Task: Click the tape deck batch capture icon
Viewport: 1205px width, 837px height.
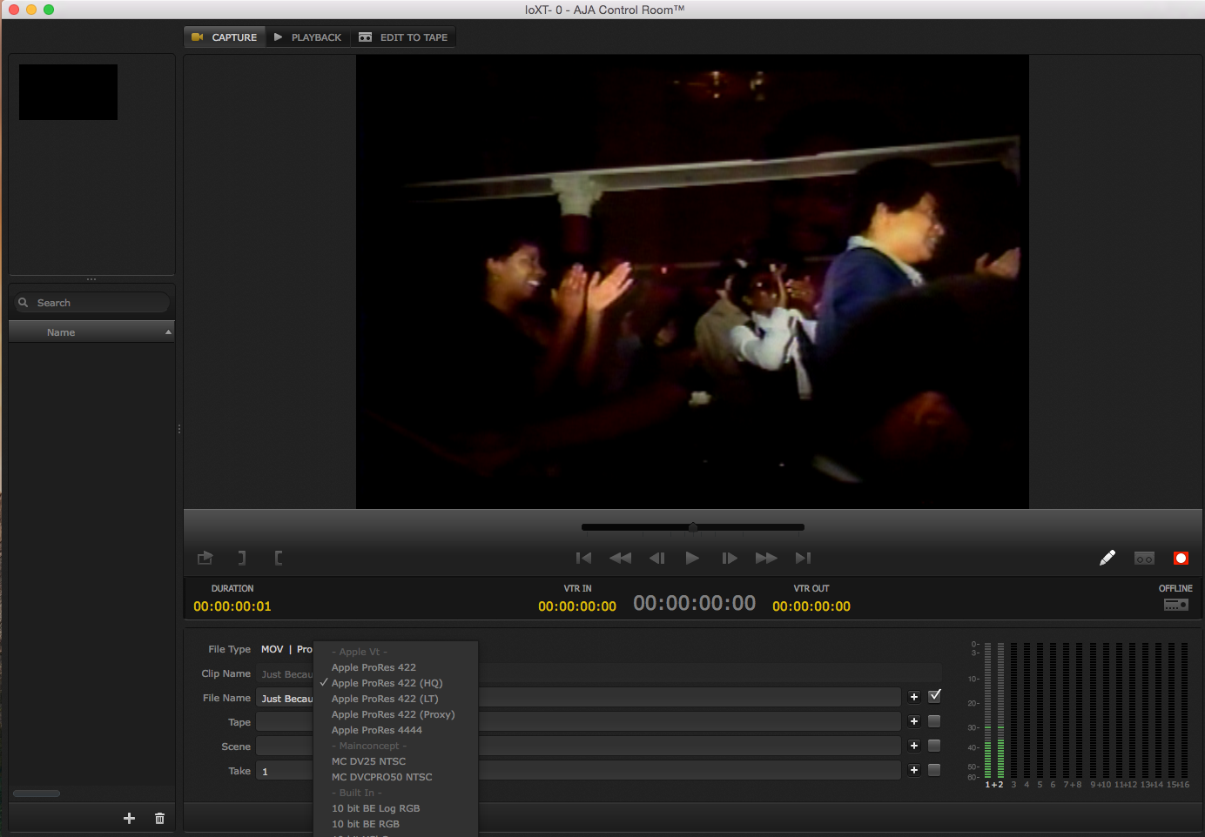Action: (1144, 559)
